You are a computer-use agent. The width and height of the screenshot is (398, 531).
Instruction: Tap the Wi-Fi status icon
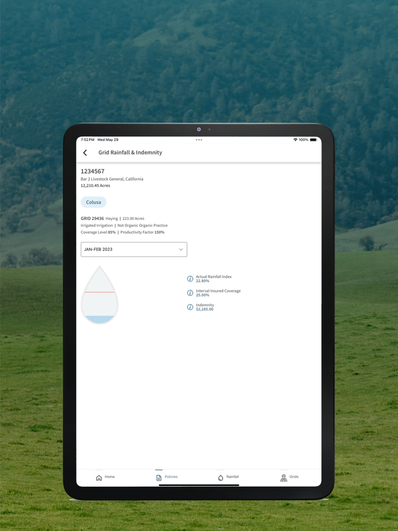click(x=295, y=140)
